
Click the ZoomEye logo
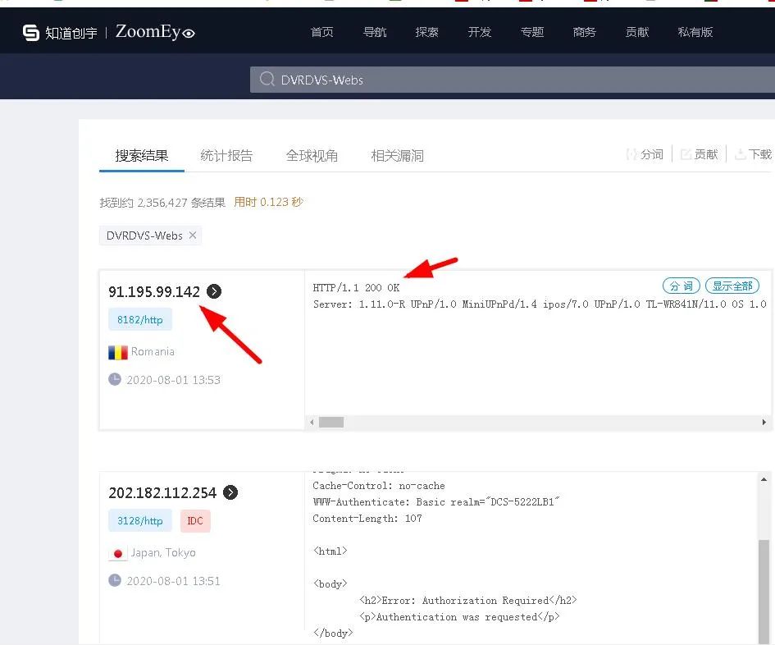coord(155,32)
